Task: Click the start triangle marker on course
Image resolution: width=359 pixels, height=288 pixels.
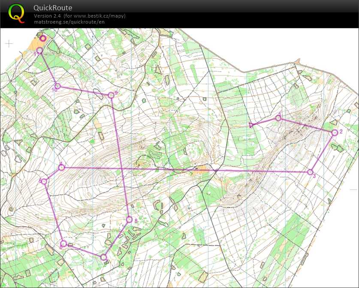Action: tap(252, 125)
